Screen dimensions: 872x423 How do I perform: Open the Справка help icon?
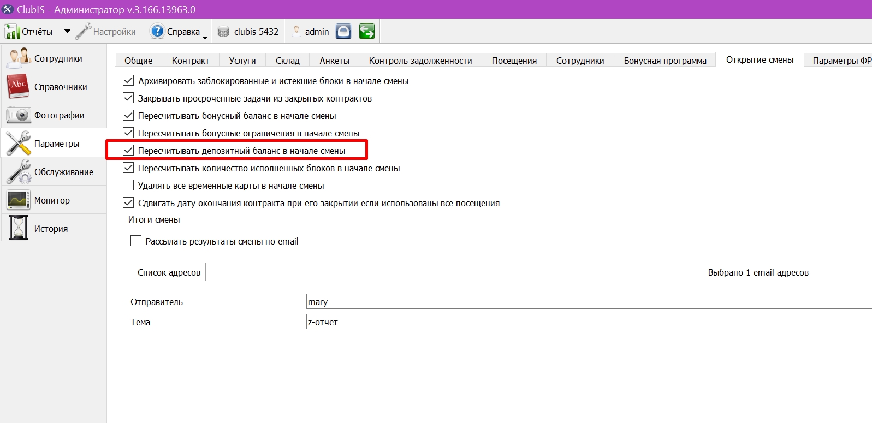pos(157,31)
